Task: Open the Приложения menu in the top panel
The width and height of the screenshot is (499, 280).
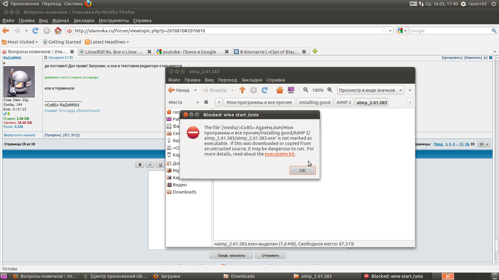Action: click(25, 4)
